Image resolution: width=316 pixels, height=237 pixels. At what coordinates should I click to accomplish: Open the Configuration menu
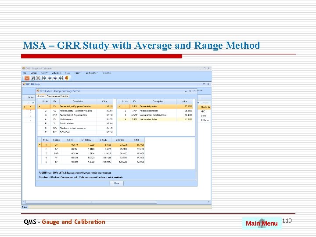pyautogui.click(x=91, y=73)
